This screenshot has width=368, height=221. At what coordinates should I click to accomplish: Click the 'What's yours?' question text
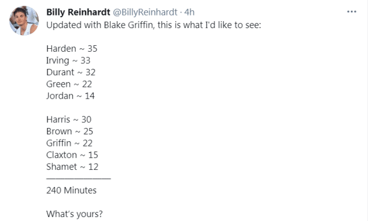tap(75, 214)
